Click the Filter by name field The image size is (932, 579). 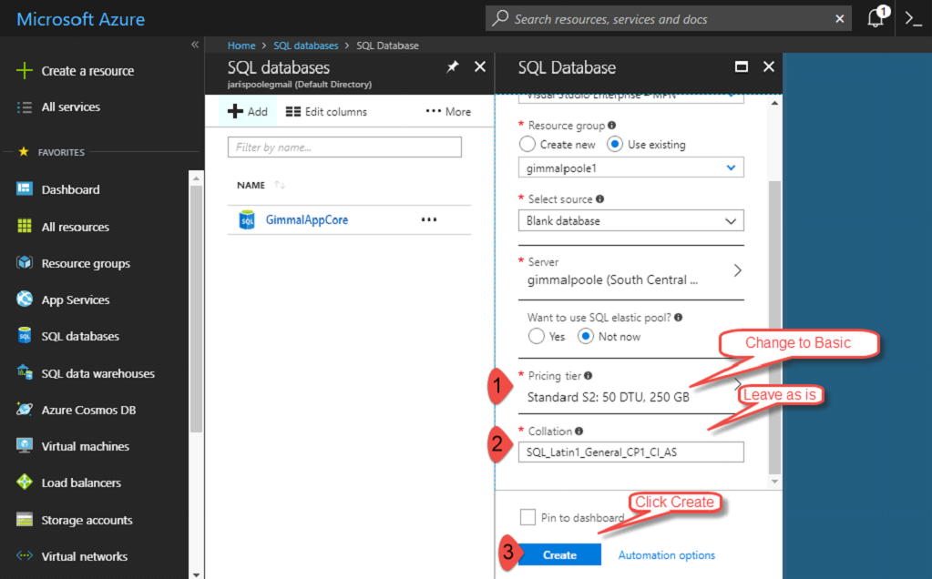point(344,147)
